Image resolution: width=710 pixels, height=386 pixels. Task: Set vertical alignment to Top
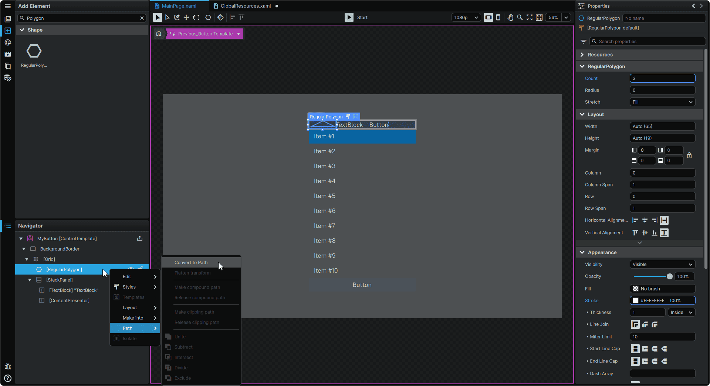[635, 233]
